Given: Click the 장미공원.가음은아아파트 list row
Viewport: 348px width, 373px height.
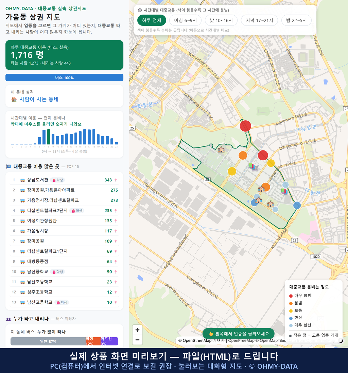Looking at the screenshot, I should 64,190.
